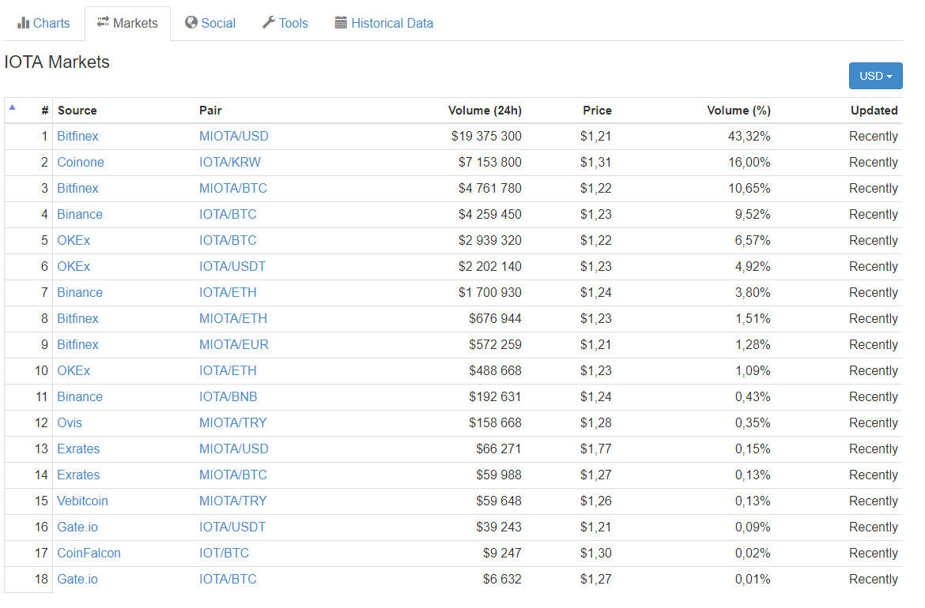Open the IOT/BTC pair link

coord(225,554)
